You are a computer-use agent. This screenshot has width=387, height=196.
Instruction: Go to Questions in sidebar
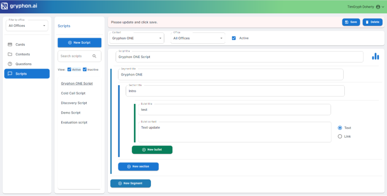27,64
